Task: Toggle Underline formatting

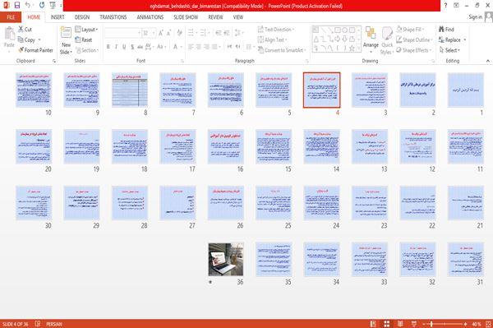Action: [124, 47]
